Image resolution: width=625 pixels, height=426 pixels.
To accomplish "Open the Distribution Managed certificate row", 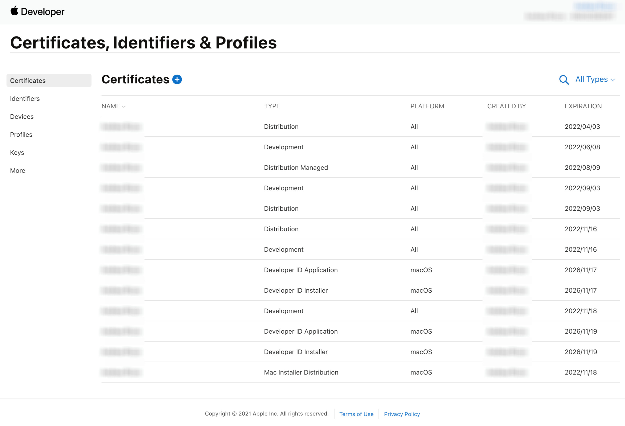I will coord(295,168).
